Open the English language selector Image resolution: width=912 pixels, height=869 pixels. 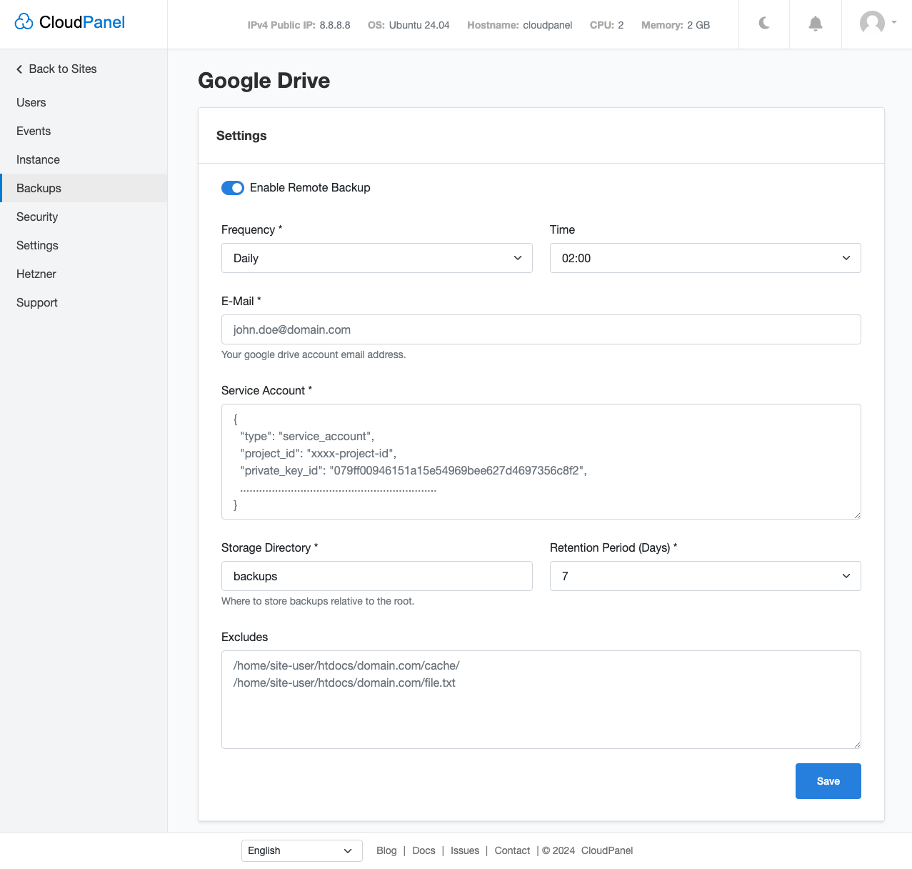(301, 850)
